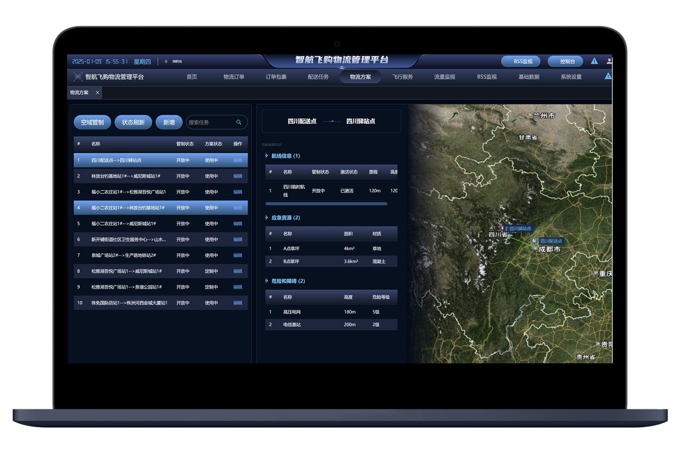This screenshot has width=680, height=453.
Task: Collapse the 应急资源 (2) section
Action: 267,218
